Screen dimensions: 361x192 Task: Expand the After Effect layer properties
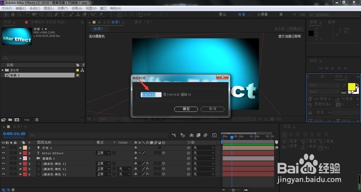[x=21, y=153]
